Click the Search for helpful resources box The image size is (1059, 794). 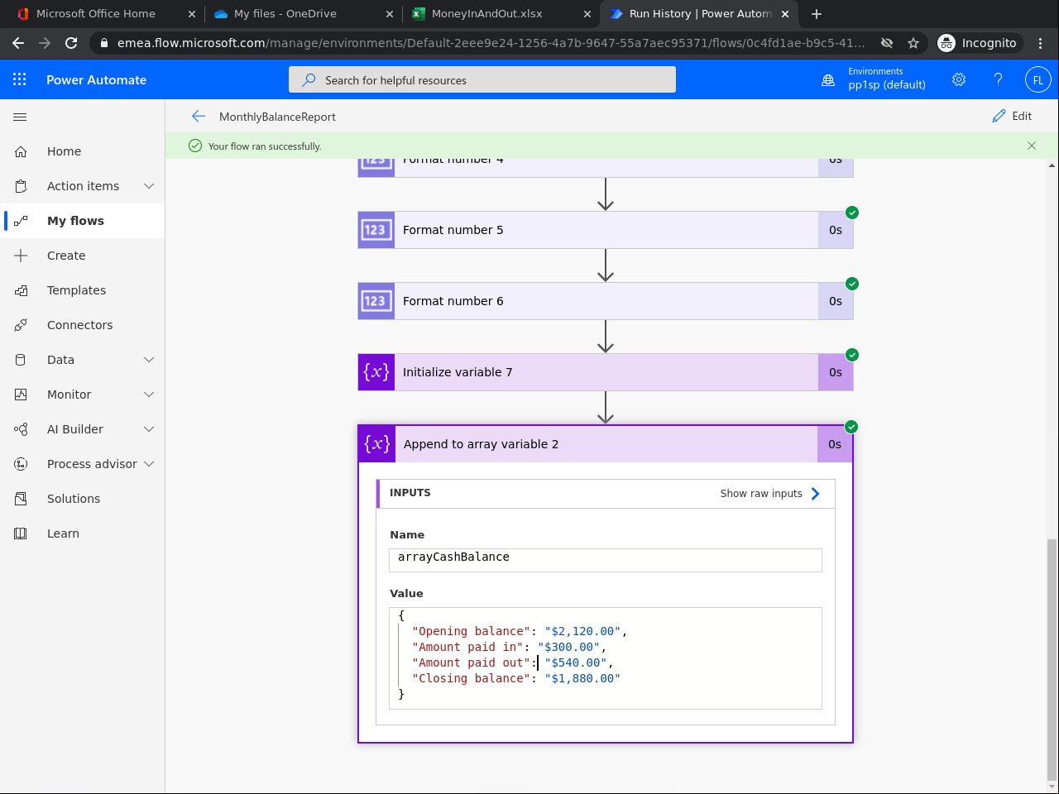tap(482, 80)
